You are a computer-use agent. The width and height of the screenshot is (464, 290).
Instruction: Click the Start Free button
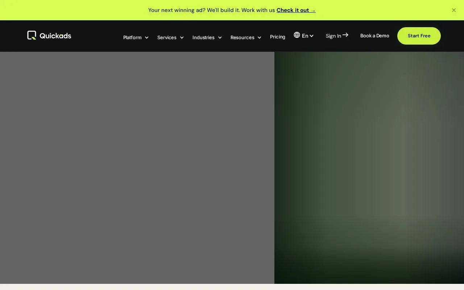point(419,36)
